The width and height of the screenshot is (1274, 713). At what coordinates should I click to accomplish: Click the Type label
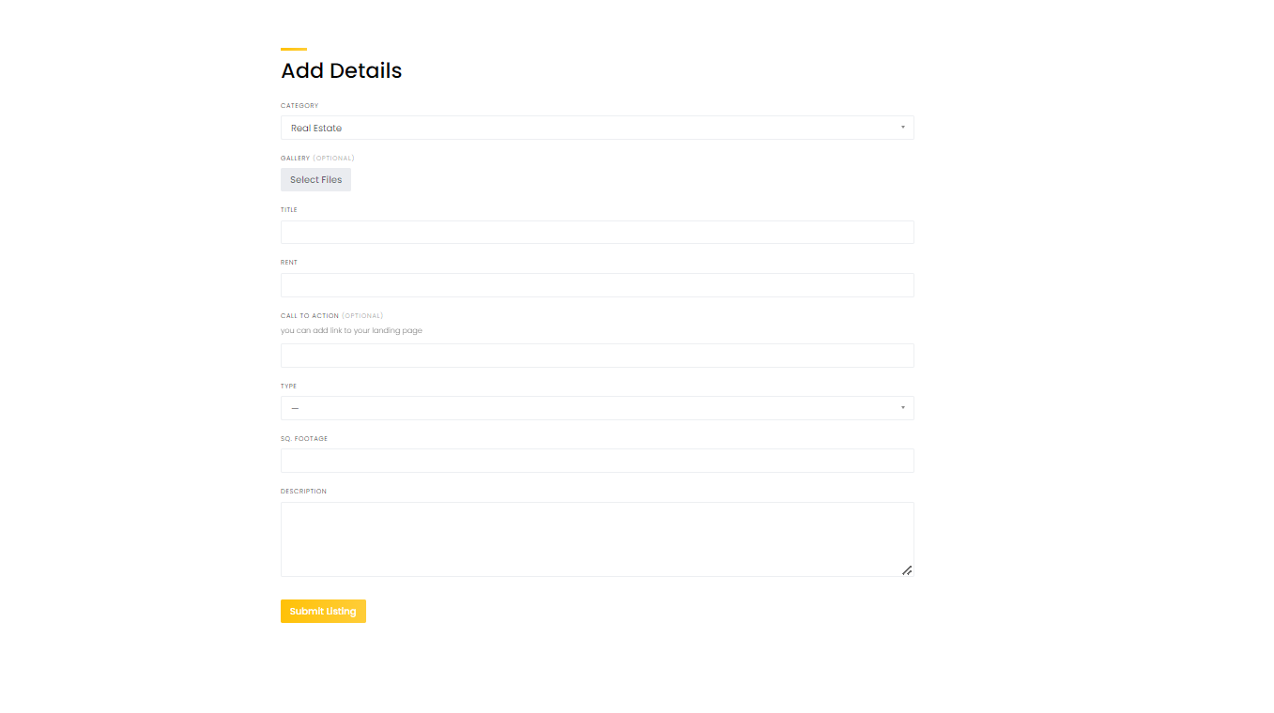coord(289,387)
